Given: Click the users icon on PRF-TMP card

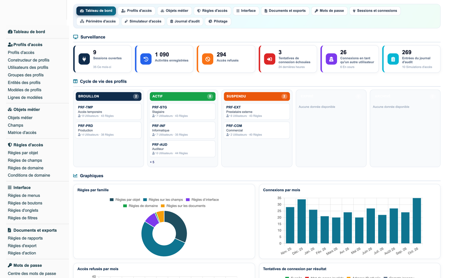Looking at the screenshot, I should pyautogui.click(x=80, y=116).
